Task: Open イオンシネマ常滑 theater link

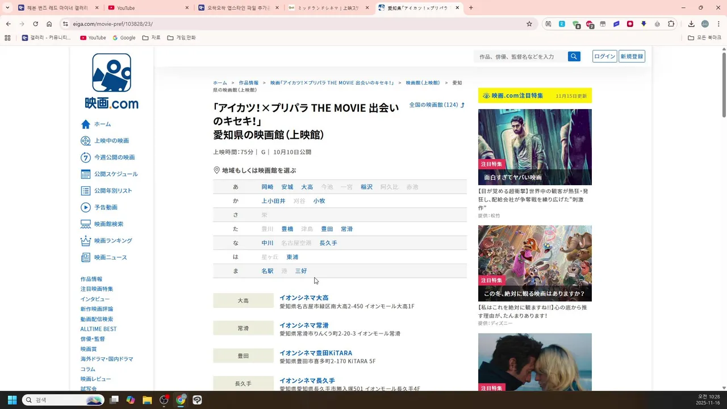Action: click(303, 325)
